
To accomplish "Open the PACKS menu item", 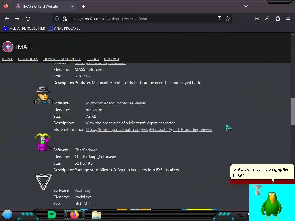I will coord(93,59).
